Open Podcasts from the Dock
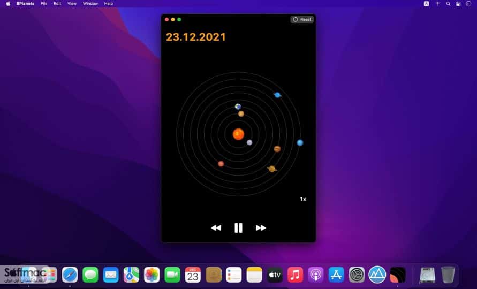The height and width of the screenshot is (289, 477). pos(316,275)
